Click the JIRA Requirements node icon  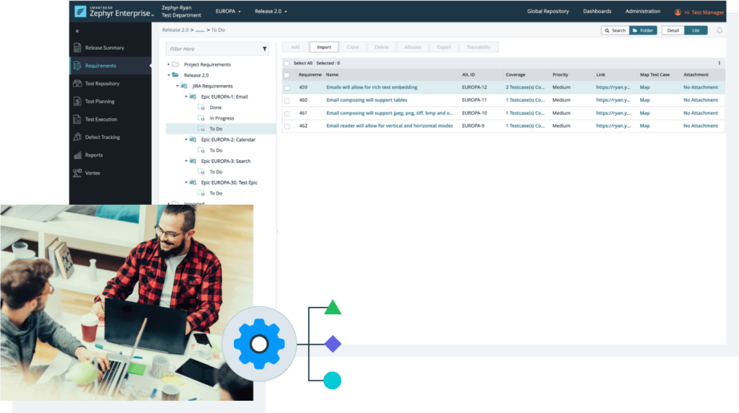click(x=184, y=86)
